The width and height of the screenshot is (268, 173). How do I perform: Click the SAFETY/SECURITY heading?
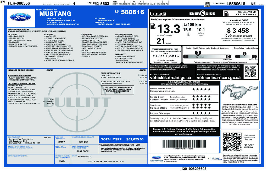click(x=124, y=34)
